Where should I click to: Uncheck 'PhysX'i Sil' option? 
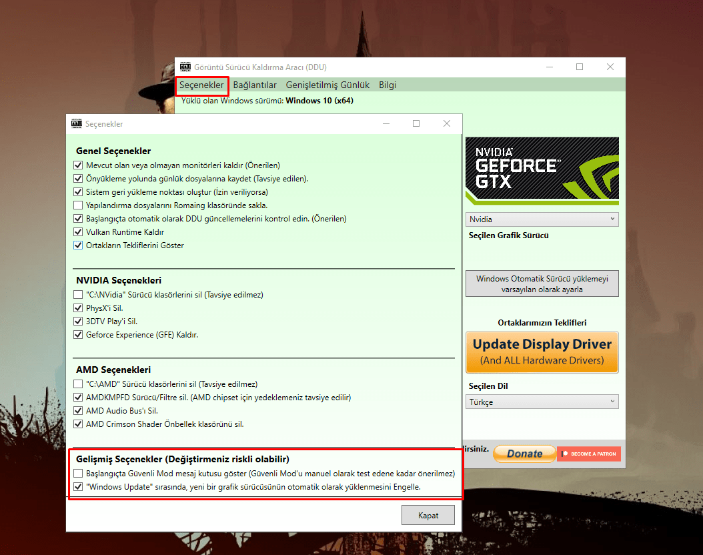(78, 308)
